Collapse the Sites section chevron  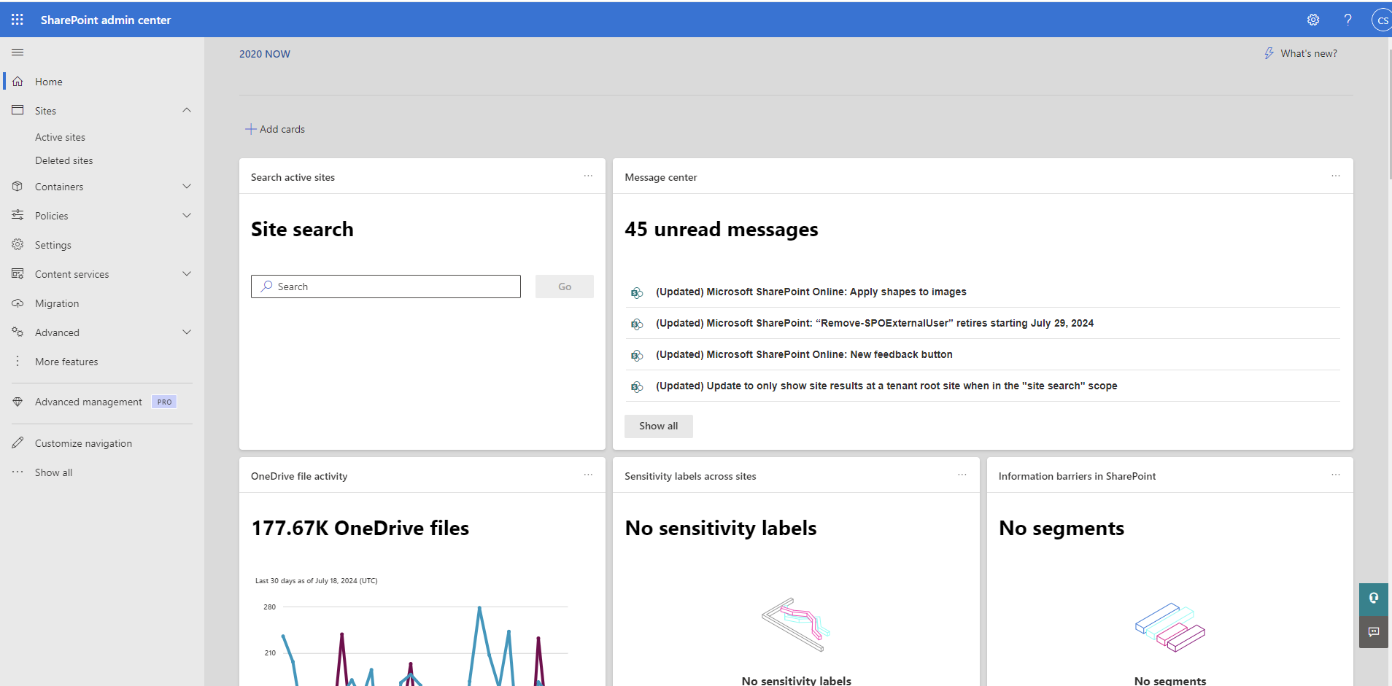(187, 110)
